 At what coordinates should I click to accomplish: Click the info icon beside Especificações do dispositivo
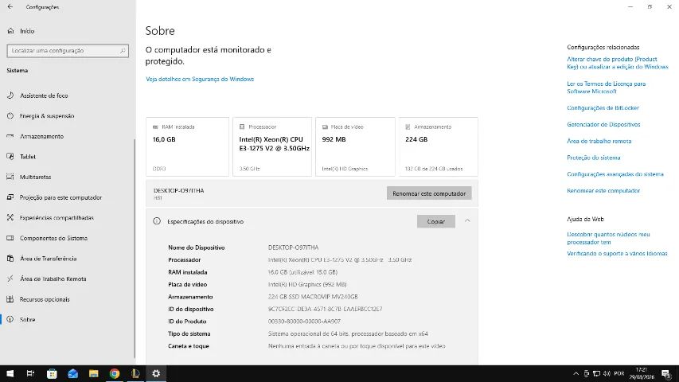tap(157, 221)
